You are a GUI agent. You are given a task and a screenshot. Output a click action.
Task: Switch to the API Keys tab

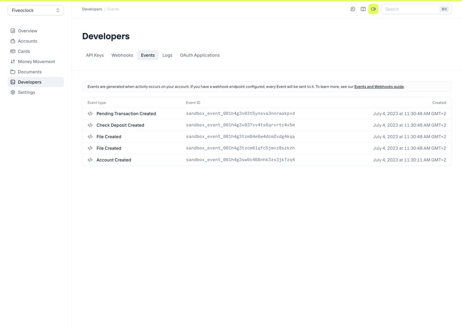[x=94, y=55]
